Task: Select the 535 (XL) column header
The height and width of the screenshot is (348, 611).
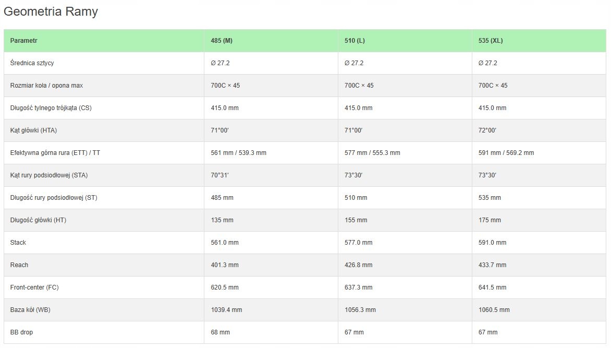Action: pos(491,41)
